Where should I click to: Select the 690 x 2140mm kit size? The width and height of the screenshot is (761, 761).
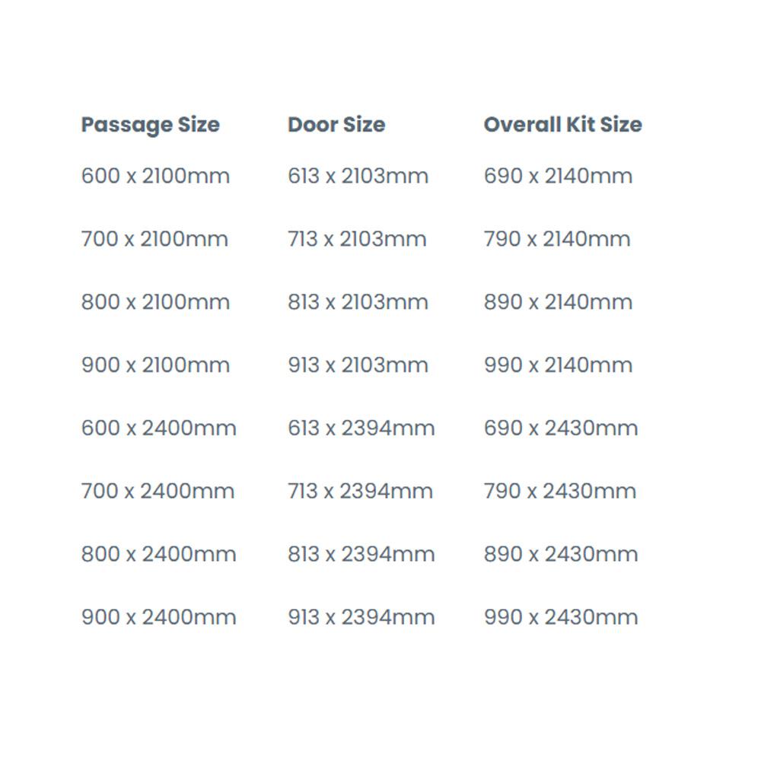(558, 177)
